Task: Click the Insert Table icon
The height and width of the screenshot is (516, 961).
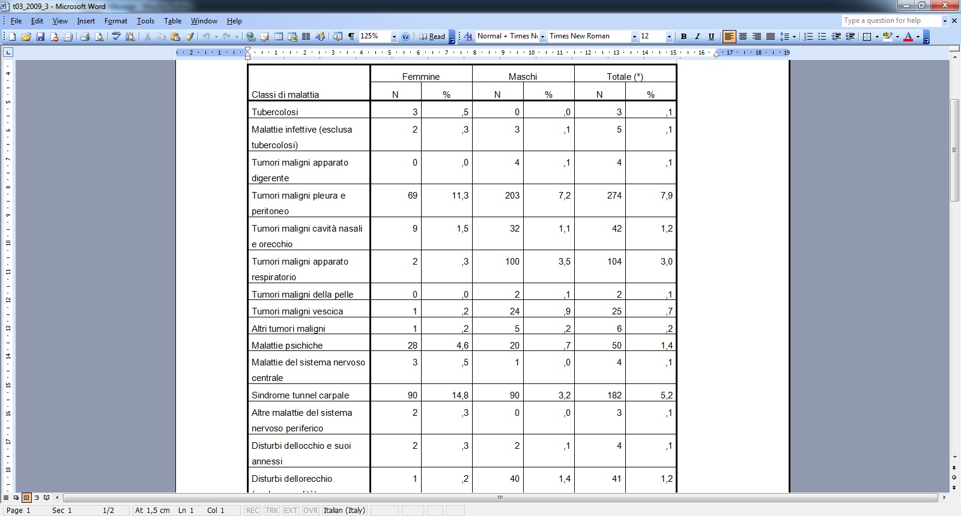Action: (279, 37)
